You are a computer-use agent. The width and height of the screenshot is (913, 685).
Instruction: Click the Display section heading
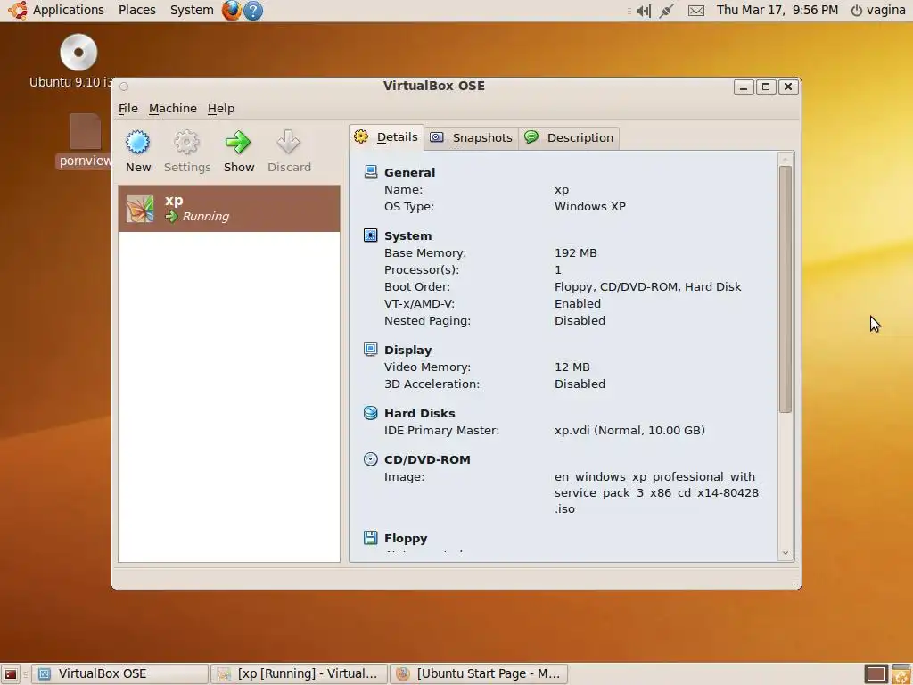[407, 350]
